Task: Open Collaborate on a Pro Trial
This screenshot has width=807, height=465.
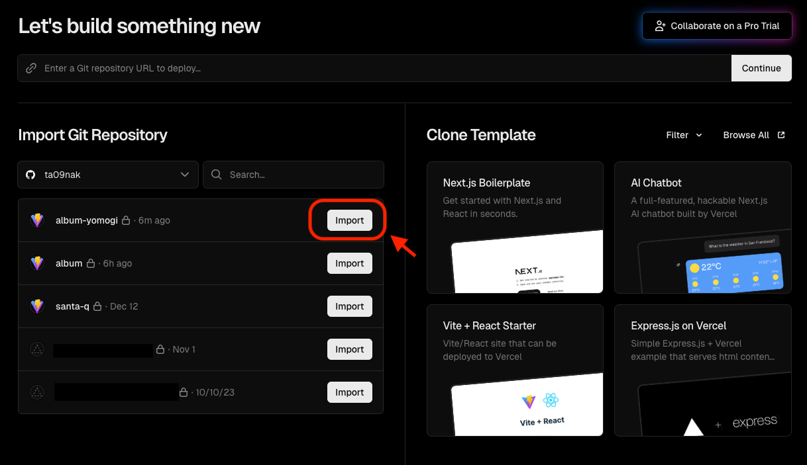Action: pos(717,26)
